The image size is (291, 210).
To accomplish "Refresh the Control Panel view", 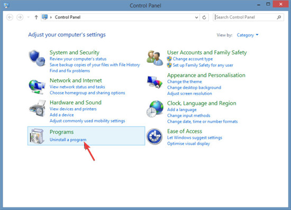I will [x=204, y=17].
